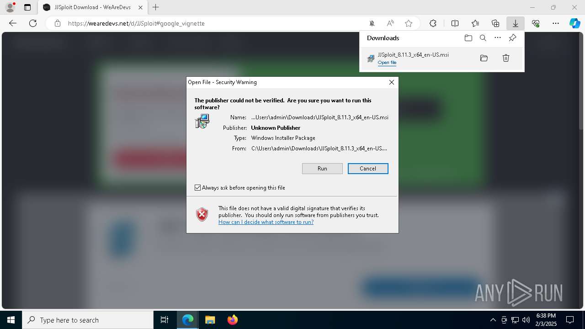The image size is (585, 329).
Task: Click JJSploit_8.11.3_x64_en-US.msi file name in Downloads
Action: [413, 54]
